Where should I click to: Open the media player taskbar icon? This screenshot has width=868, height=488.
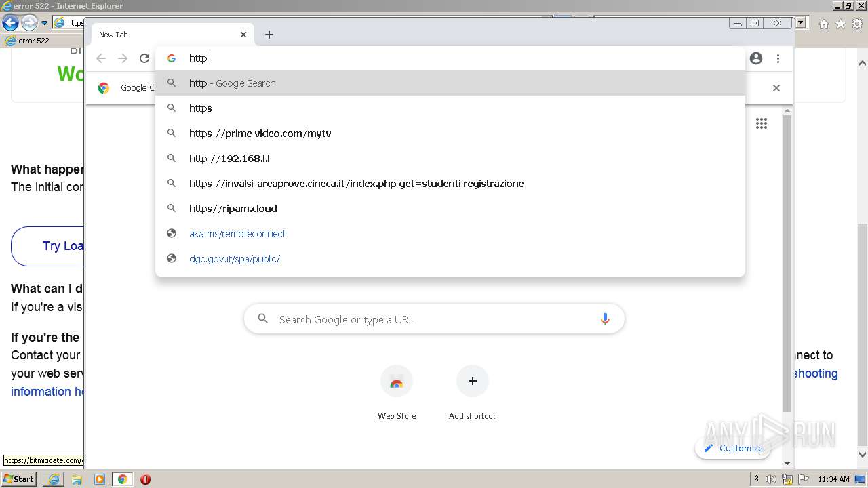pyautogui.click(x=100, y=479)
